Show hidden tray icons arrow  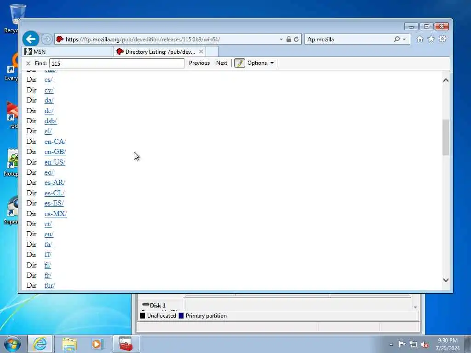[391, 344]
